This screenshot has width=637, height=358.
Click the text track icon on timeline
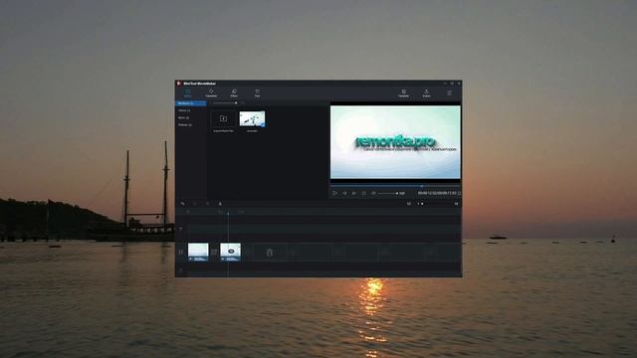181,229
